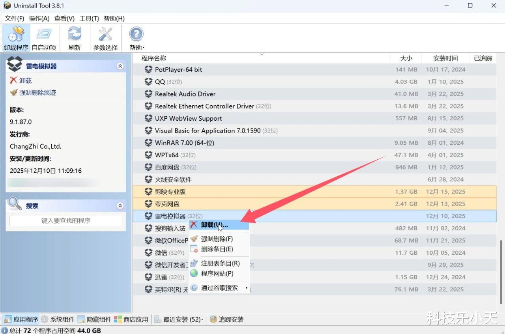Focus the 键入要查找的程序 search field

[x=66, y=221]
